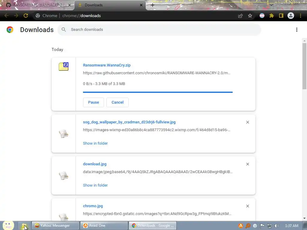Image resolution: width=307 pixels, height=230 pixels.
Task: Open the side panel icon
Action: click(281, 16)
